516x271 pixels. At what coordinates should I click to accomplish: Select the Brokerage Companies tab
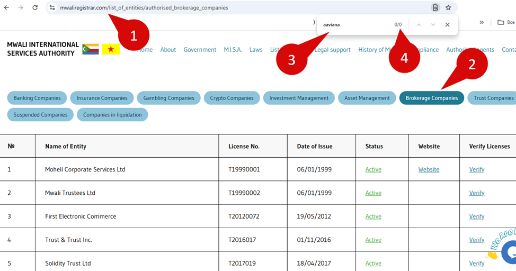click(x=432, y=98)
